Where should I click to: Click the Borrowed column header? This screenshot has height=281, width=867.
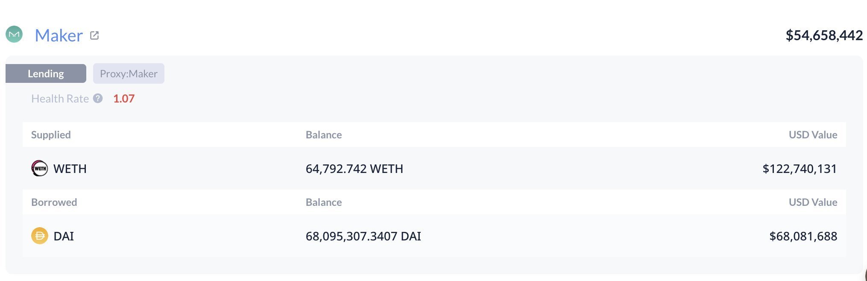(x=54, y=202)
